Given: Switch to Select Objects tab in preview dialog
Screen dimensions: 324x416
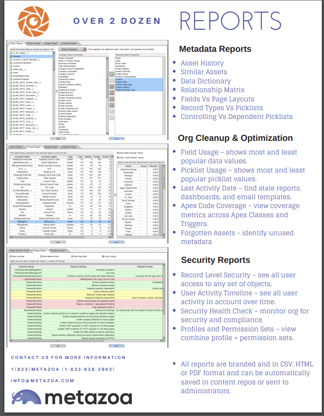Looking at the screenshot, I should pyautogui.click(x=16, y=147).
